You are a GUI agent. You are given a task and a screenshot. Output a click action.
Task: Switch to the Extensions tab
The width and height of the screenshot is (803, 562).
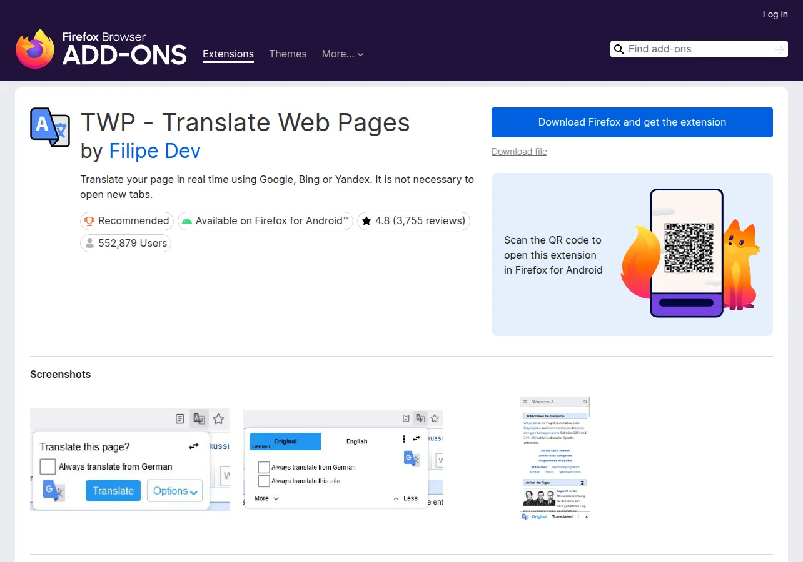point(228,54)
